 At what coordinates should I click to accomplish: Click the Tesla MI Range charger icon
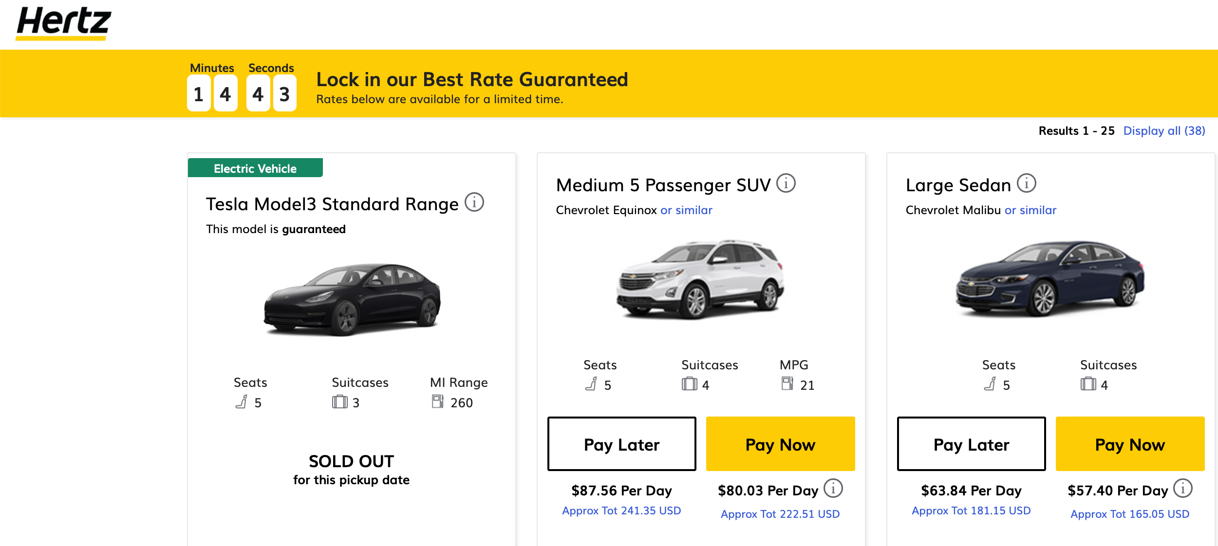437,401
